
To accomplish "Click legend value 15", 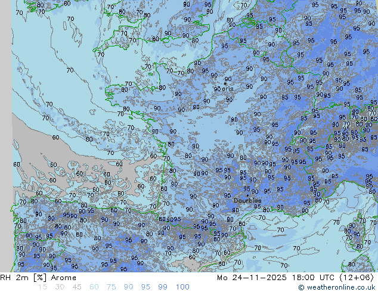I will coord(42,287).
